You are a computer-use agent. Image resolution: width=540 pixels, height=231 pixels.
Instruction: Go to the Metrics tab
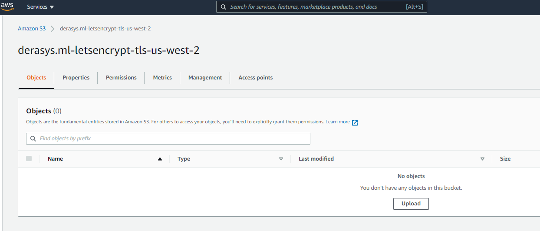(162, 78)
